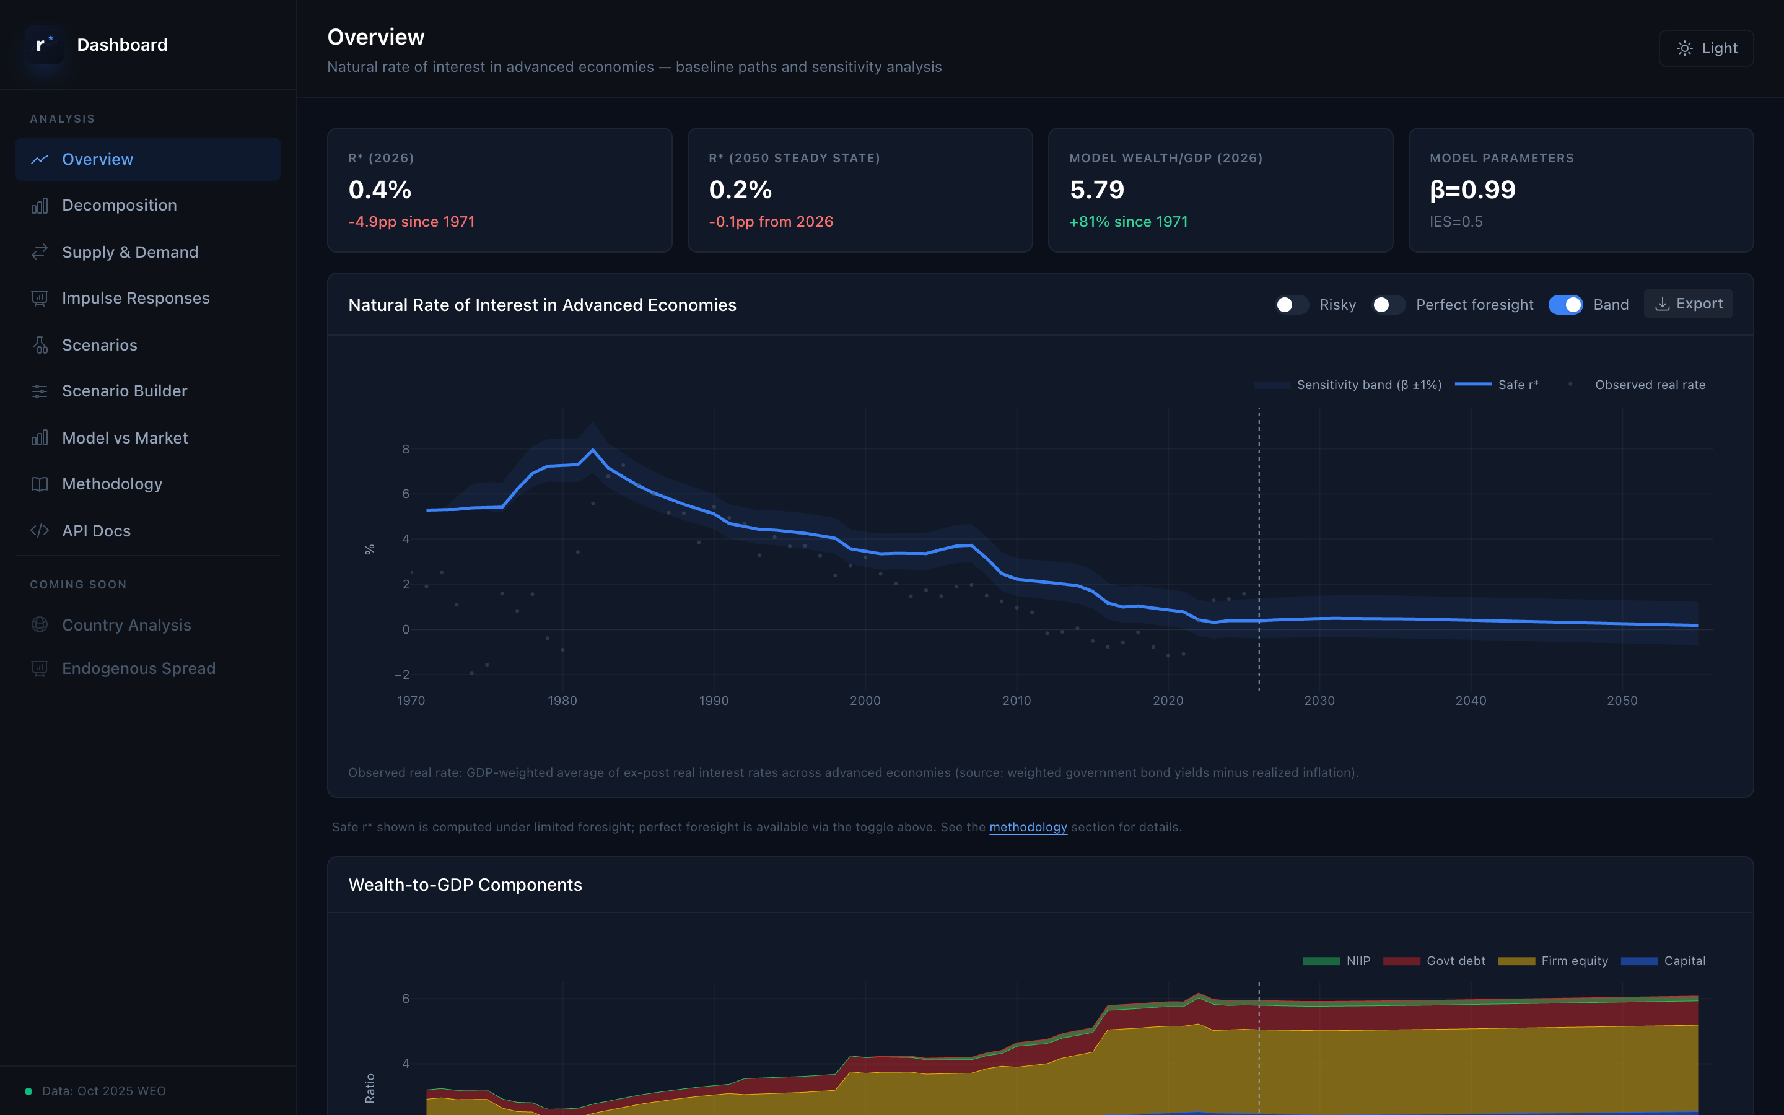Click the Supply & Demand arrows icon
1784x1115 pixels.
[x=40, y=252]
